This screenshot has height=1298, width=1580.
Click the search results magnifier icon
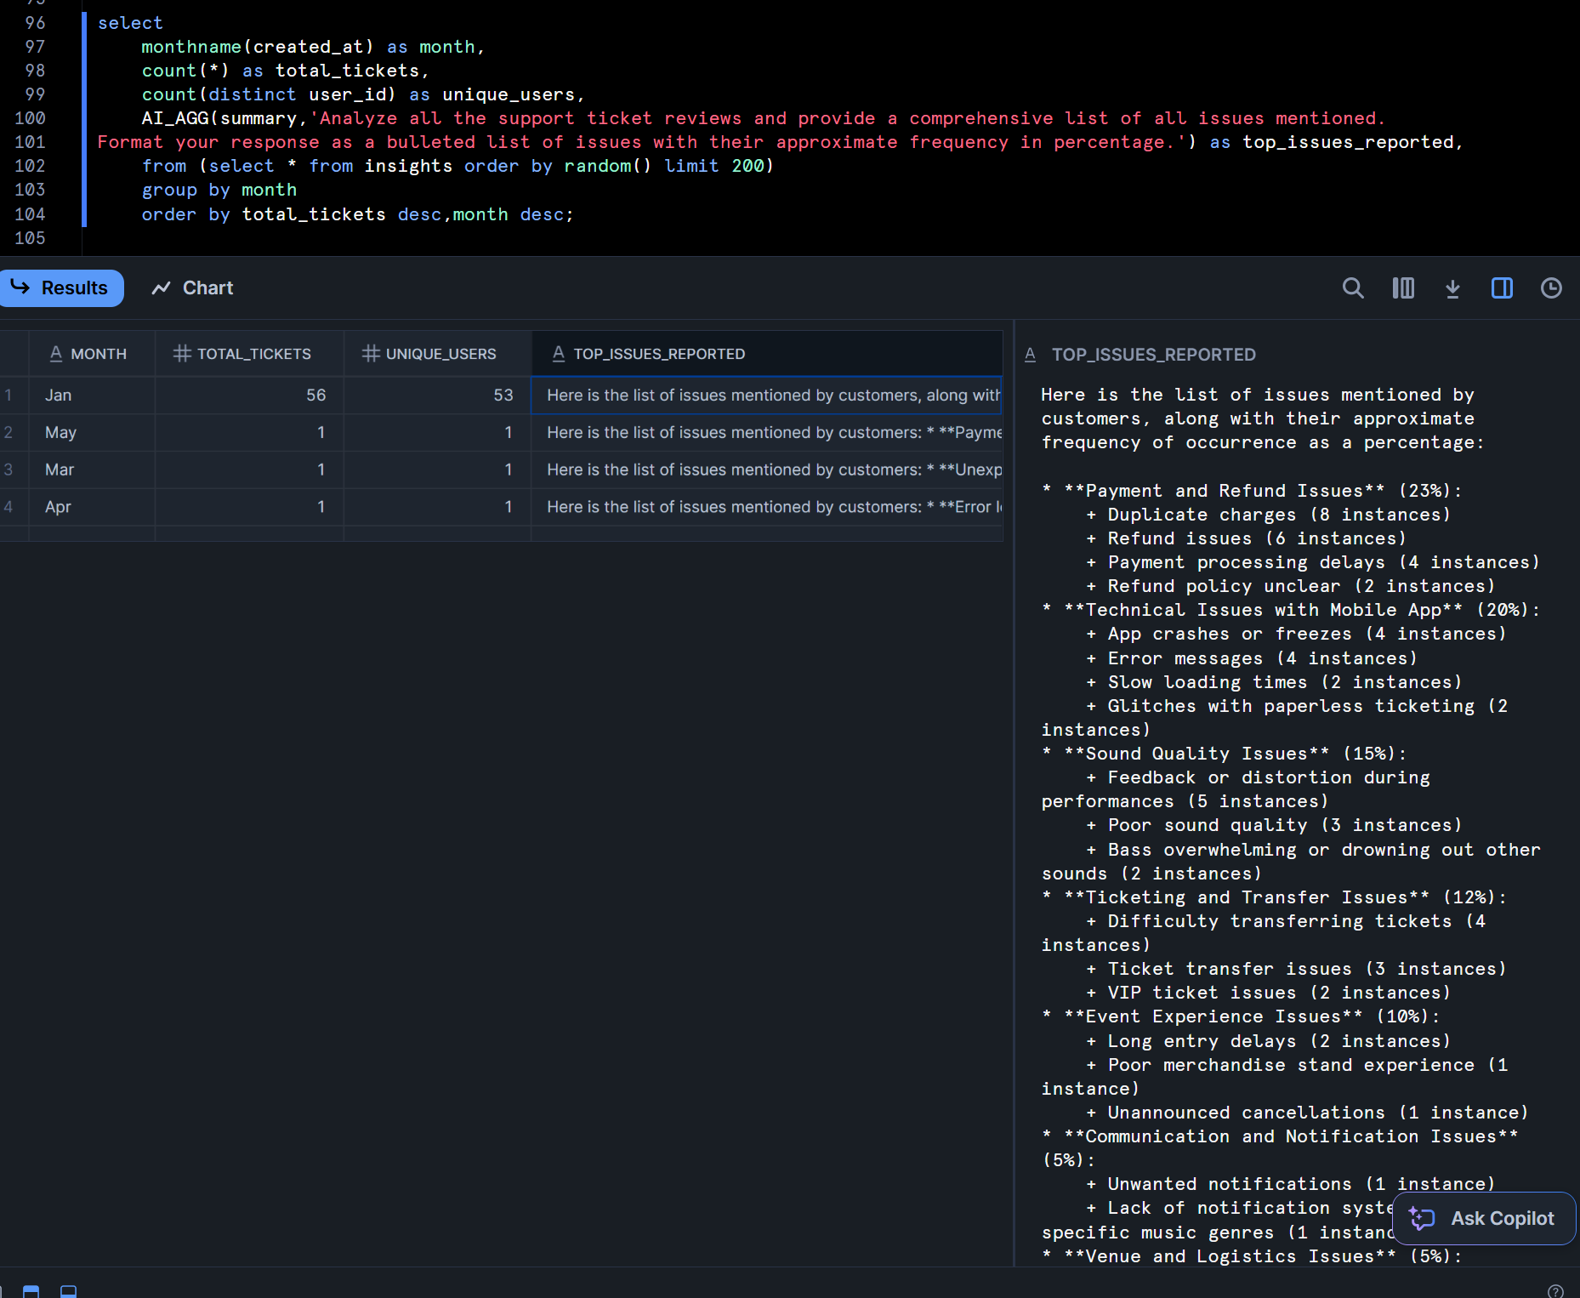(x=1353, y=288)
